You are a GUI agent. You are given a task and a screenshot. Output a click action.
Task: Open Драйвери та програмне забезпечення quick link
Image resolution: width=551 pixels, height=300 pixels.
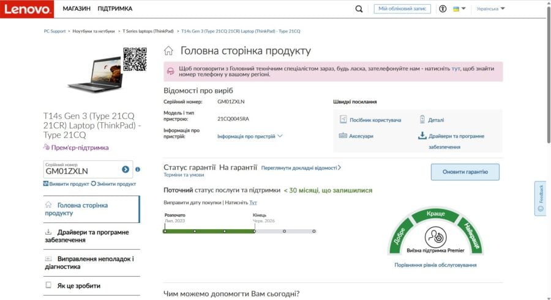point(456,141)
